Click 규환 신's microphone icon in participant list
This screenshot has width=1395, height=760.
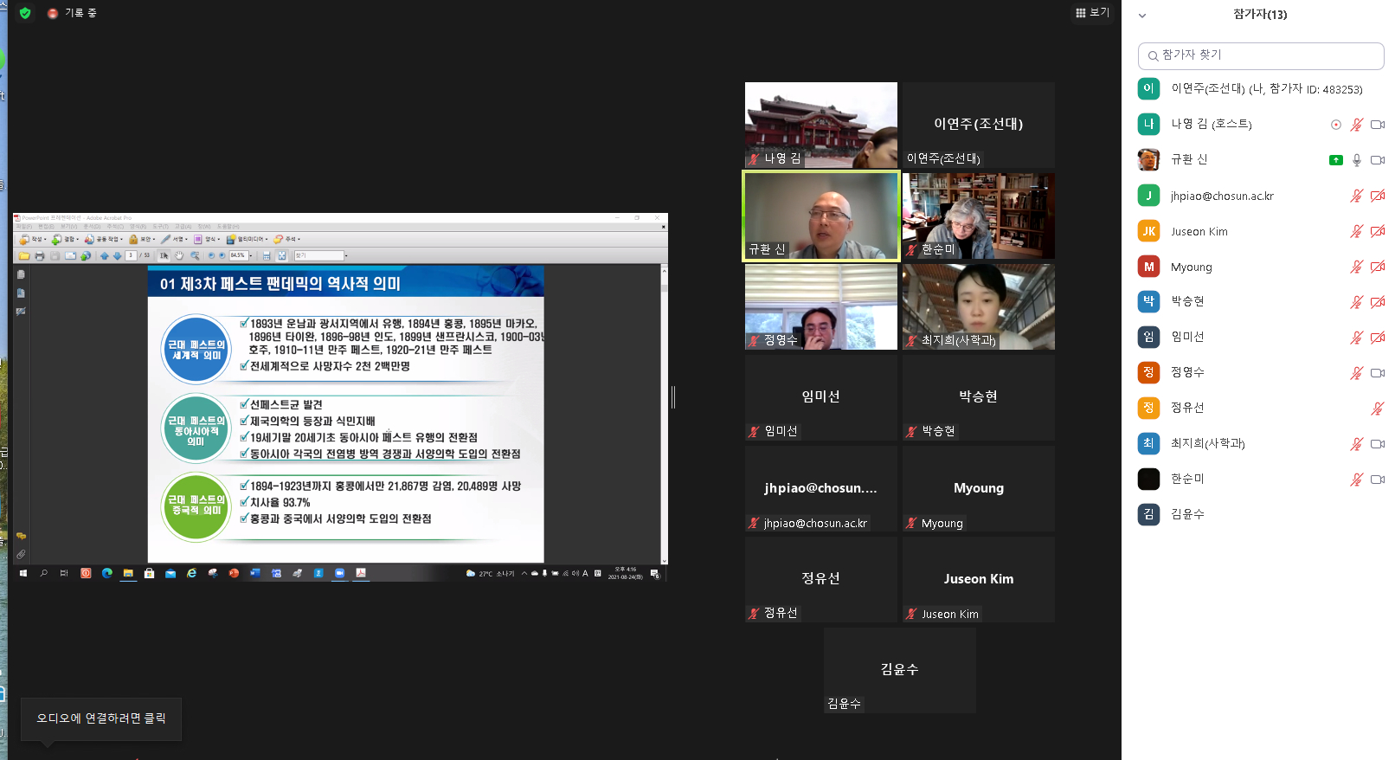(x=1356, y=160)
